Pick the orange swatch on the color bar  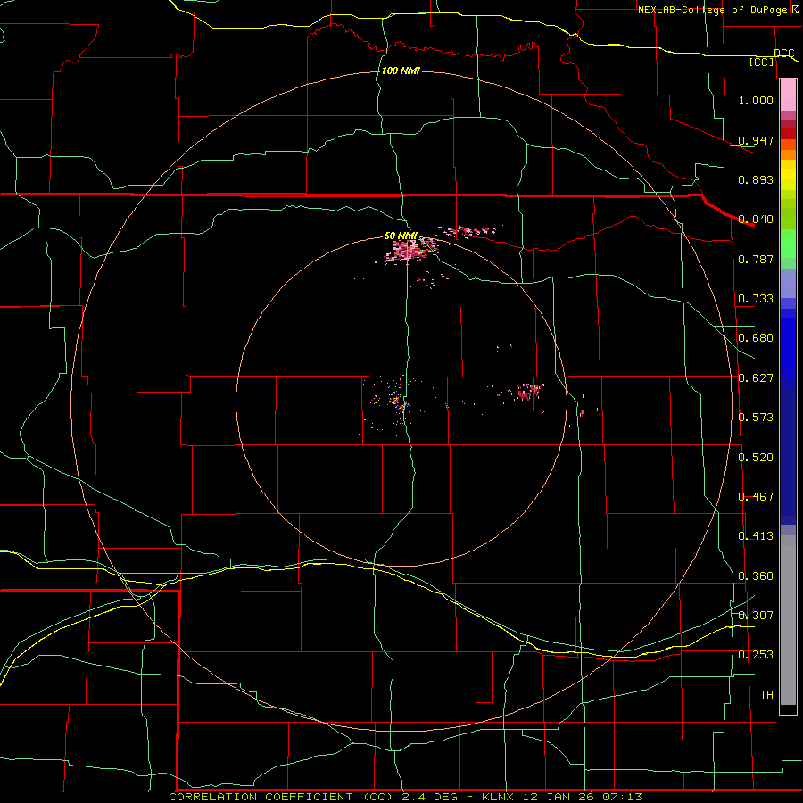(x=788, y=154)
